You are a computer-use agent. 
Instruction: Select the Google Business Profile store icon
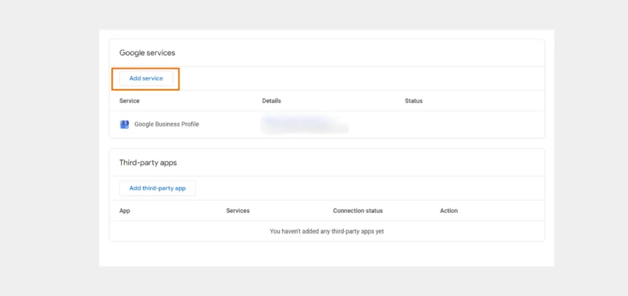click(x=124, y=124)
